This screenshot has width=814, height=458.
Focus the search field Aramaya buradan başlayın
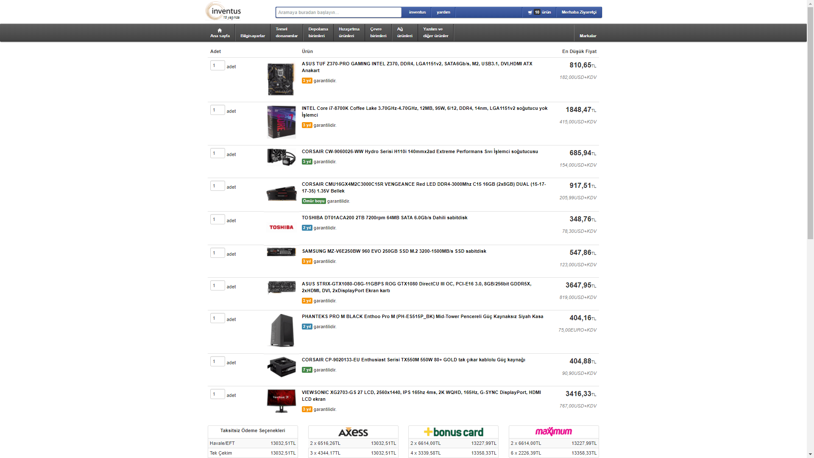point(338,12)
